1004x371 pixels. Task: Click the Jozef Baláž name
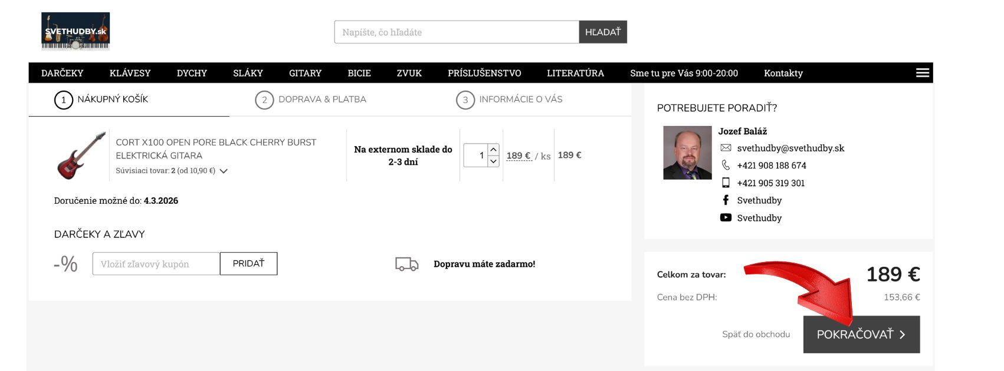[743, 131]
